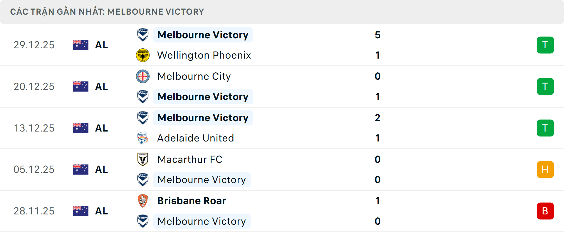Image resolution: width=564 pixels, height=232 pixels.
Task: Click the Australian flag beside the Brisbane Roar match
Action: [80, 211]
